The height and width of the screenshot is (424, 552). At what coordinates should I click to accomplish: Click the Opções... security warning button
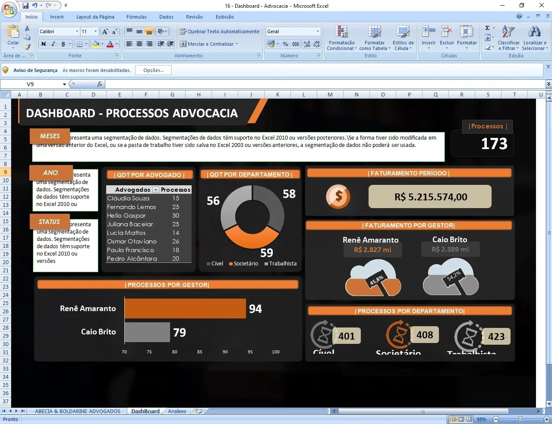pyautogui.click(x=154, y=70)
